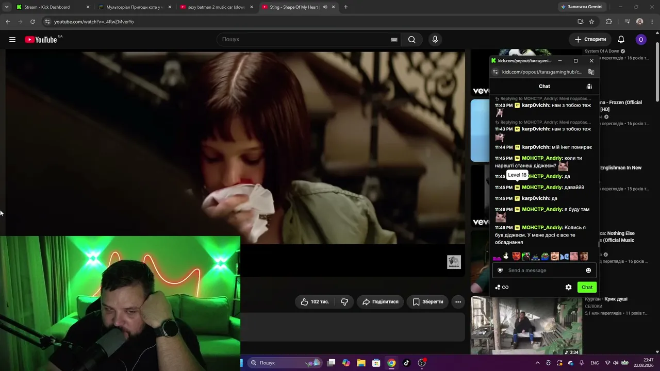Mute the Sting tab audio icon

(x=325, y=7)
